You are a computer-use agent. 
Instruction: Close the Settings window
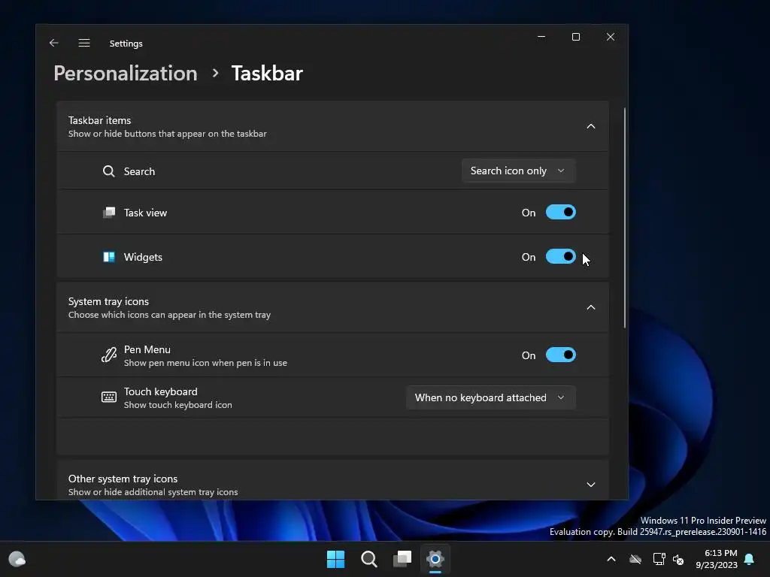click(x=611, y=37)
